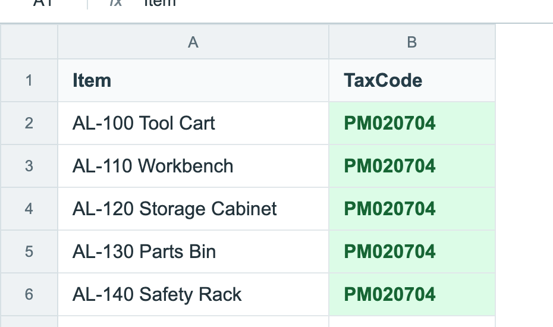The width and height of the screenshot is (553, 327).
Task: Select TaxCode cell for Storage Cabinet row
Action: [412, 209]
